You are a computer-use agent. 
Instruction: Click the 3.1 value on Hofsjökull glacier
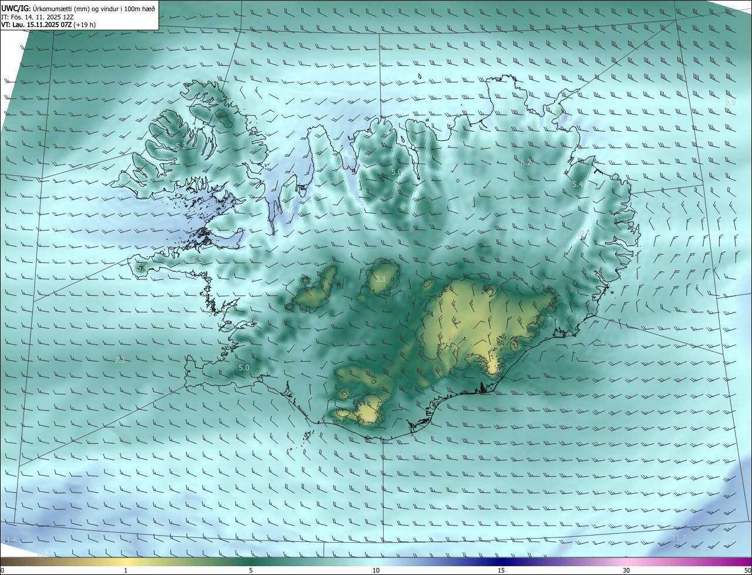pos(381,279)
